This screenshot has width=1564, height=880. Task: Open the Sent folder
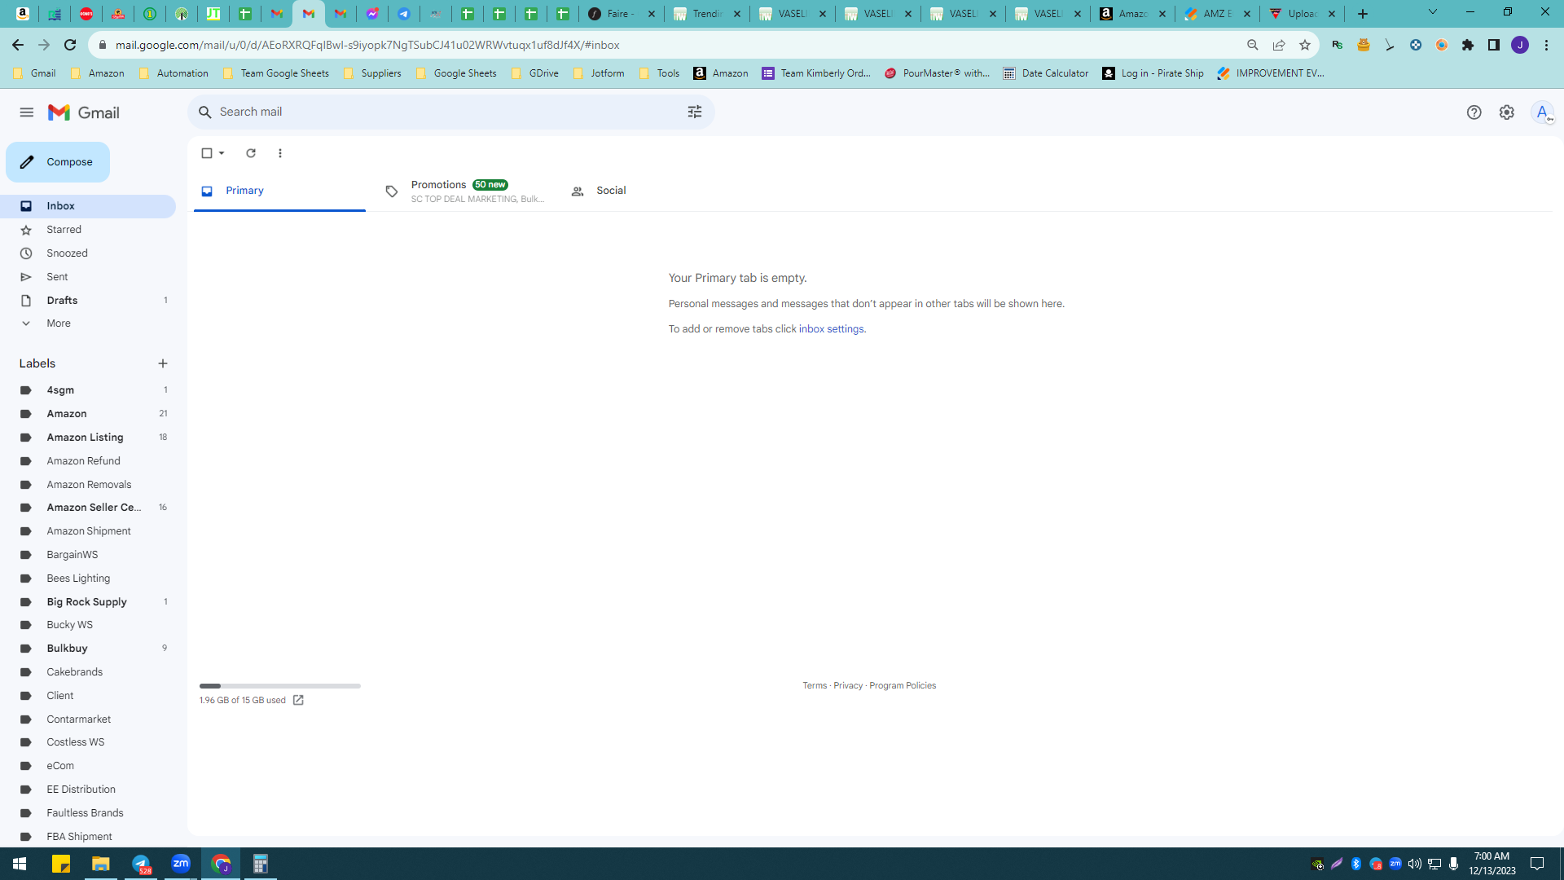coord(88,277)
